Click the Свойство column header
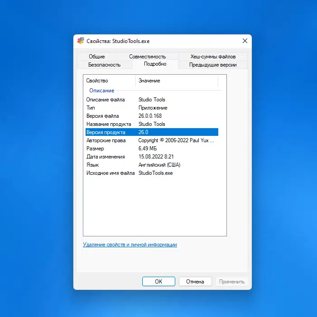317x317 pixels. tap(110, 81)
